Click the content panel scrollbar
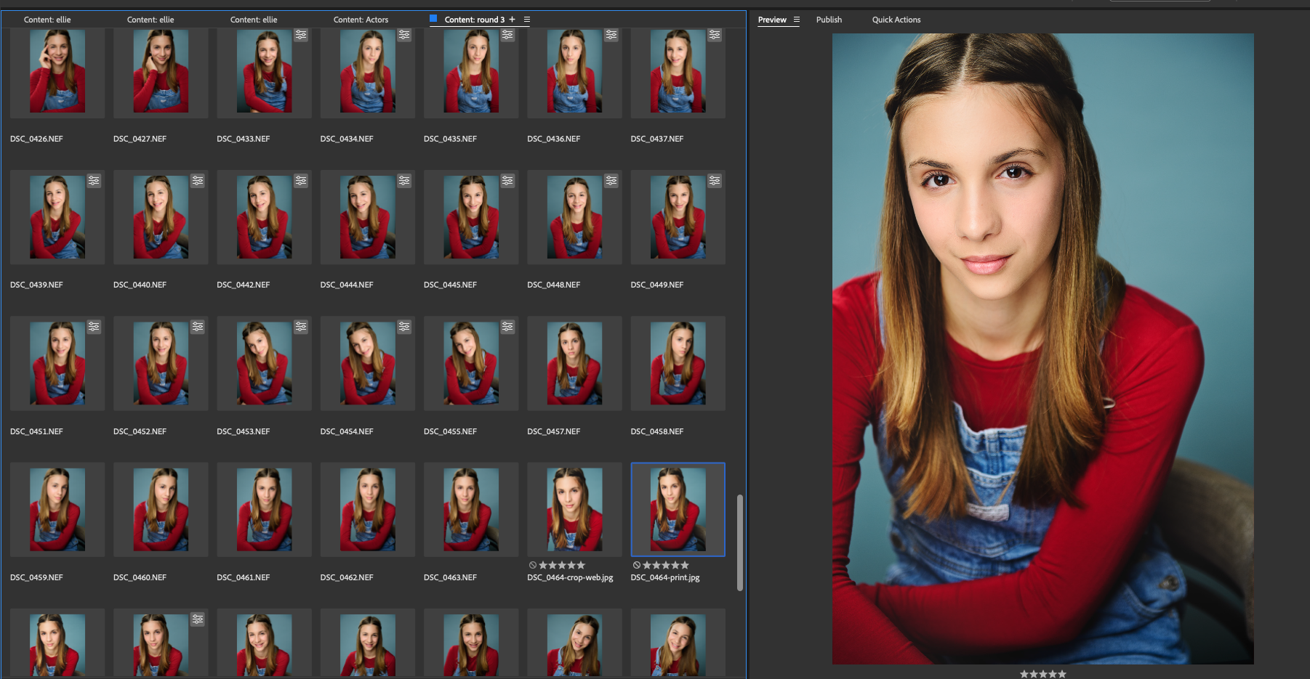This screenshot has height=679, width=1310. 739,523
